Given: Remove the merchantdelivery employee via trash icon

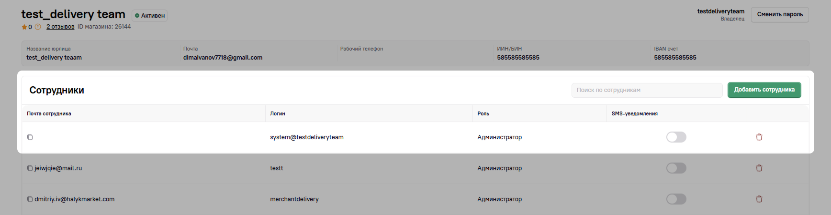Looking at the screenshot, I should coord(759,199).
